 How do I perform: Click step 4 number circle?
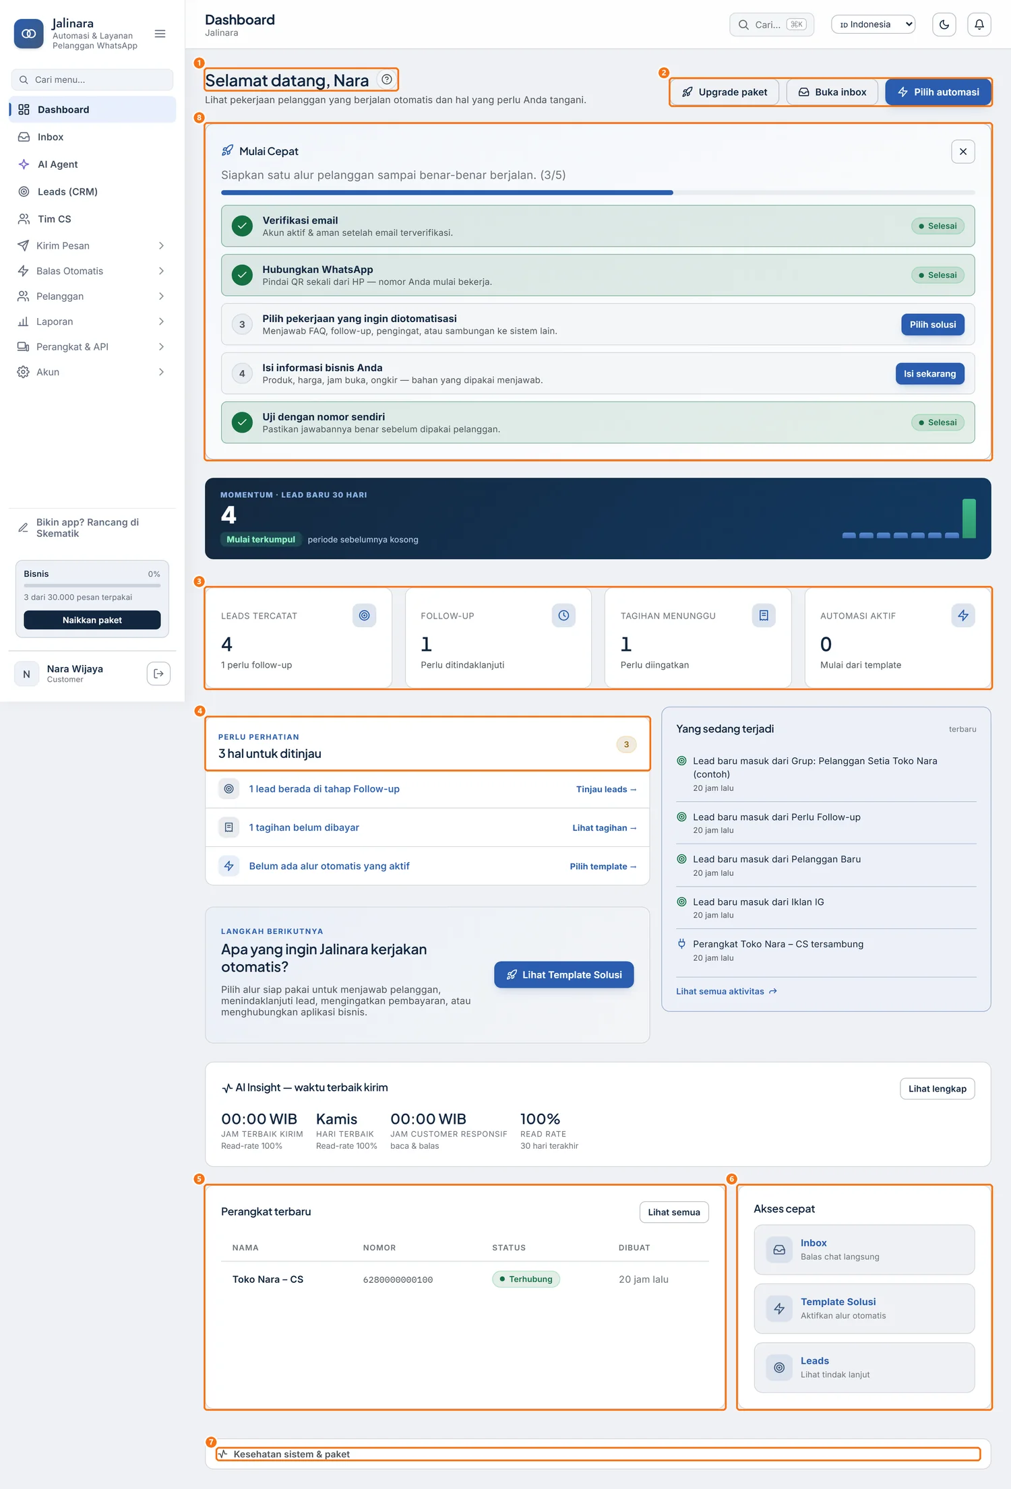click(242, 373)
